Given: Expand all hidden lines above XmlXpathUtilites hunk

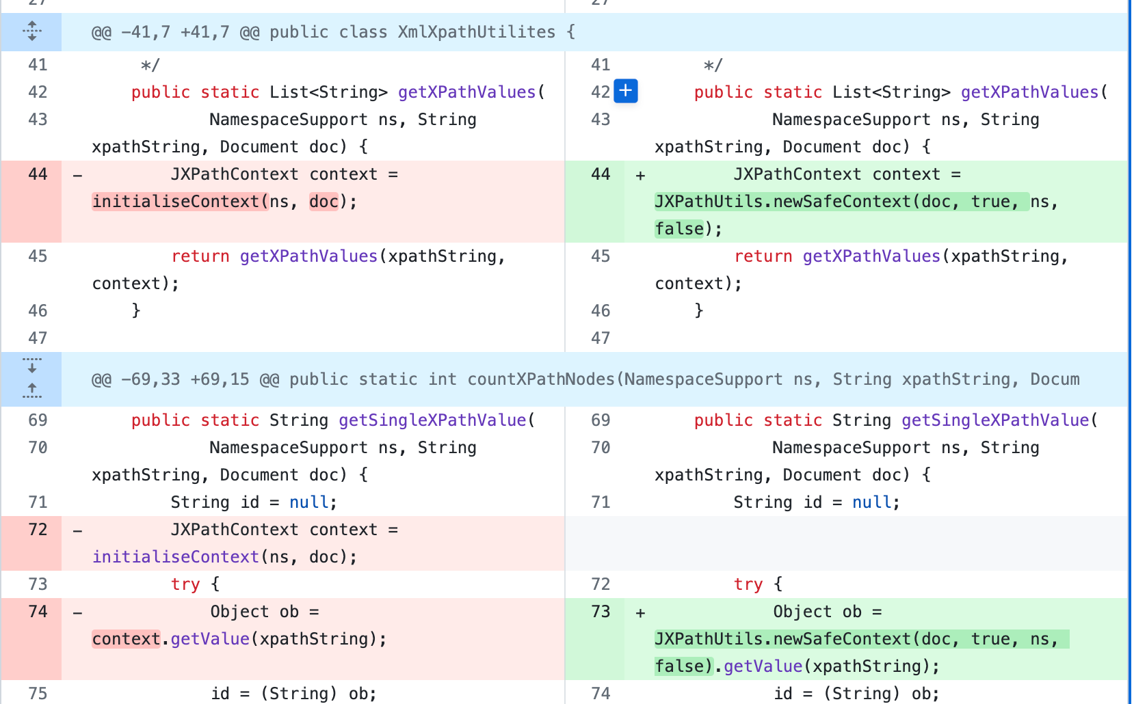Looking at the screenshot, I should [31, 31].
